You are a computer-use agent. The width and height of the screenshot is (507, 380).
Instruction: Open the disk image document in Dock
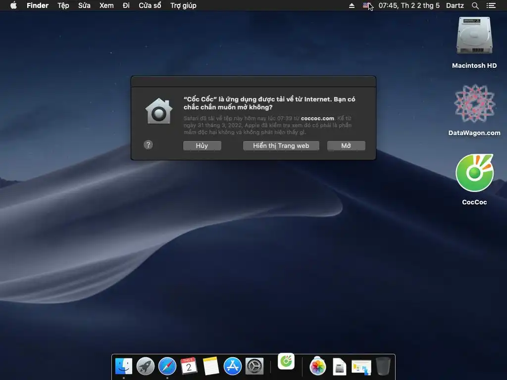[x=340, y=367]
